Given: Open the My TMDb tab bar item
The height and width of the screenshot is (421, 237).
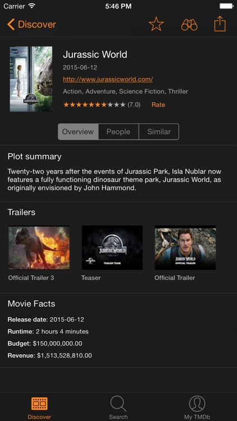Looking at the screenshot, I should click(197, 408).
